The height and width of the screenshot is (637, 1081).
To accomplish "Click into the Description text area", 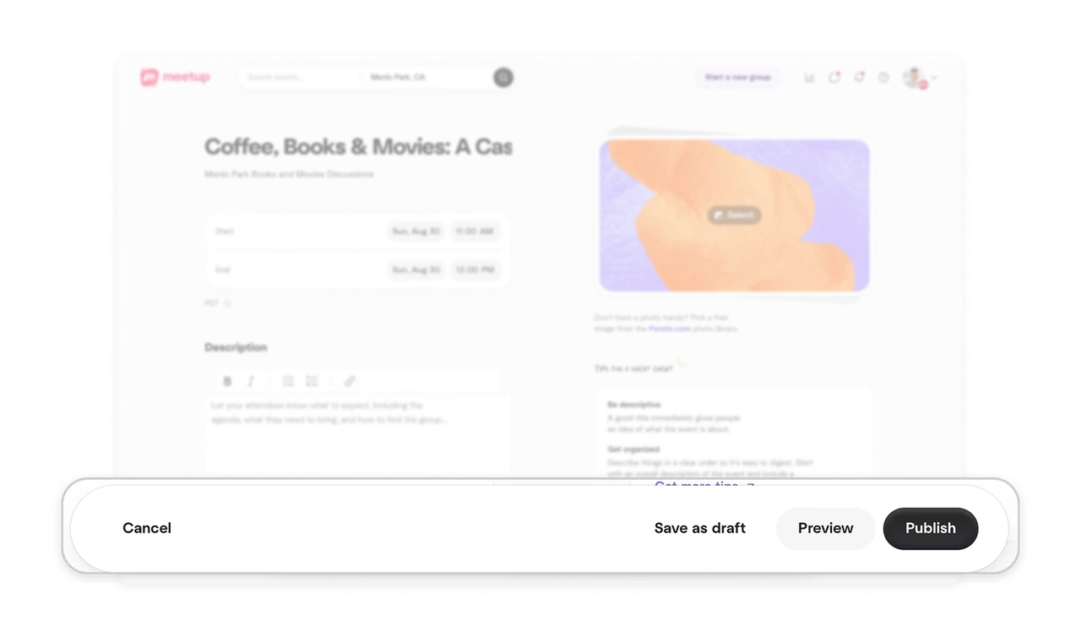I will point(357,435).
